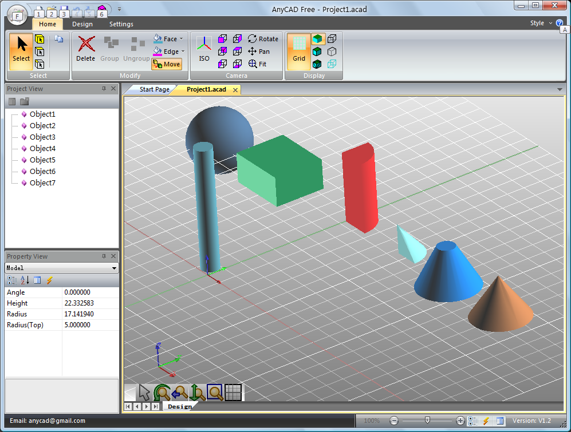Screen dimensions: 571x432
Task: Open the Settings ribbon tab
Action: pyautogui.click(x=121, y=24)
